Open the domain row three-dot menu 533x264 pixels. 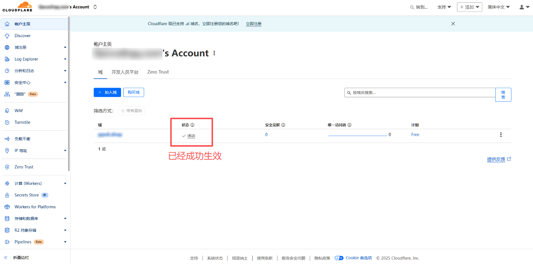click(x=501, y=135)
